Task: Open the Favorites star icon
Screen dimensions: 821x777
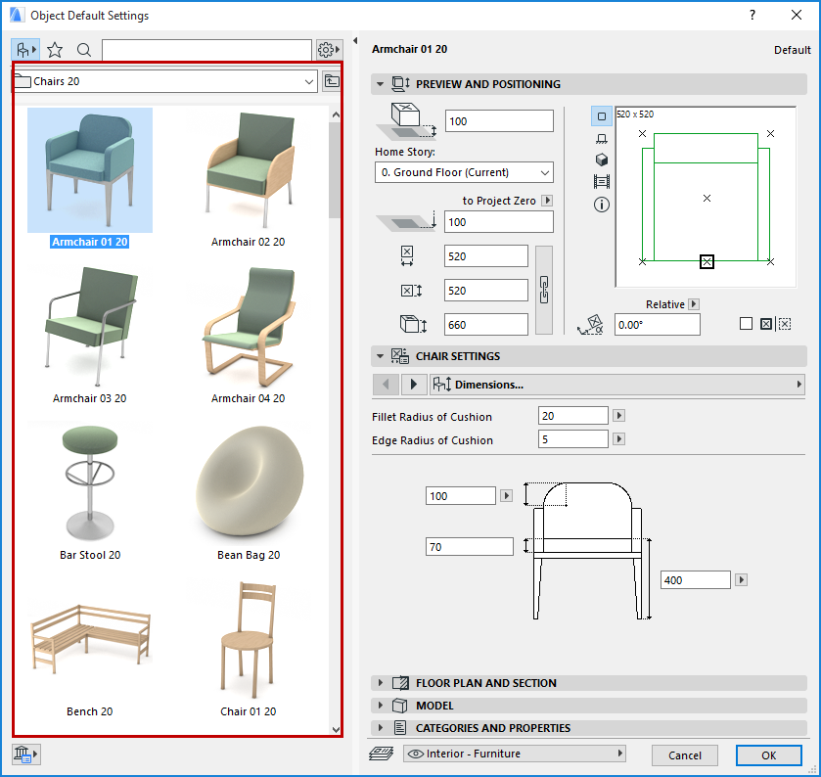Action: pyautogui.click(x=55, y=49)
